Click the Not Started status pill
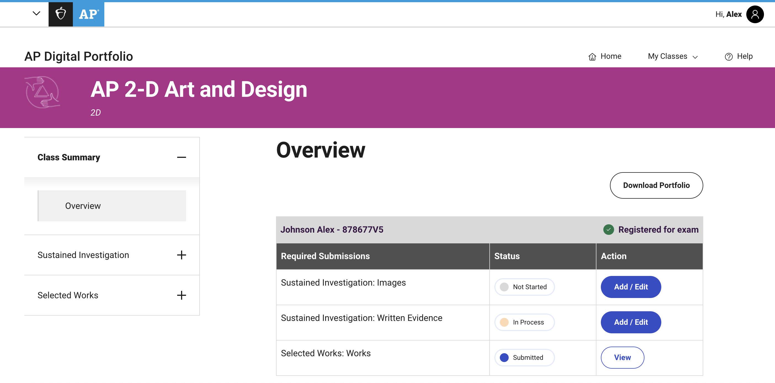The image size is (775, 383). 524,287
